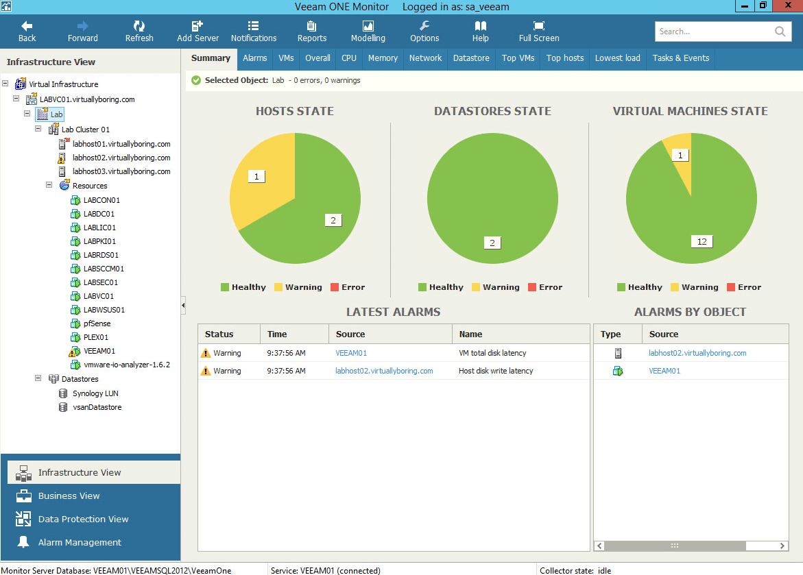Sort Latest Alarms by Status column

point(229,334)
